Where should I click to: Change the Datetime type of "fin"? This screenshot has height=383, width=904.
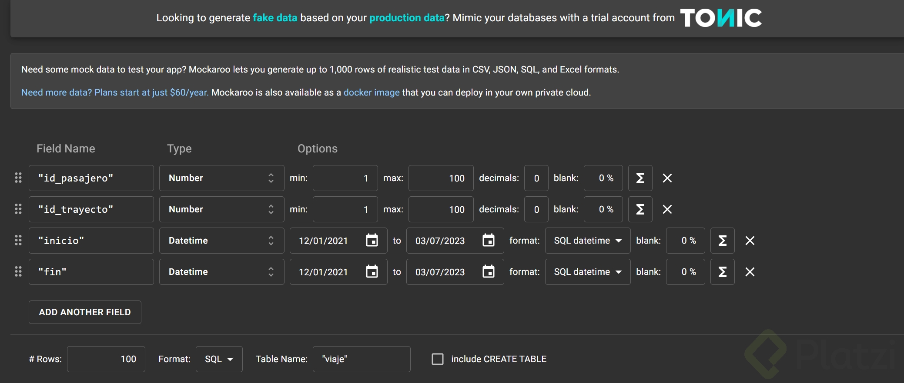coord(222,272)
